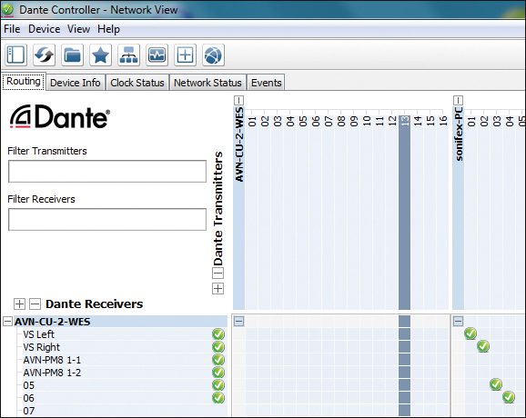
Task: Collapse all Dante Transmitters
Action: (x=217, y=274)
